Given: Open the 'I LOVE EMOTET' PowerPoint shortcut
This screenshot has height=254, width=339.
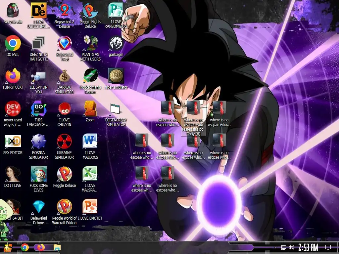Looking at the screenshot, I should coord(90,209).
